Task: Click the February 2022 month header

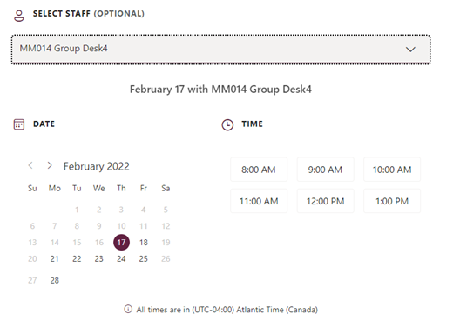Action: (x=96, y=166)
